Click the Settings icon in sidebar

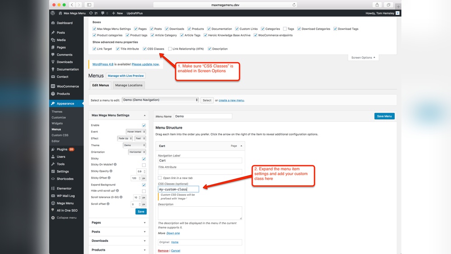tap(53, 171)
